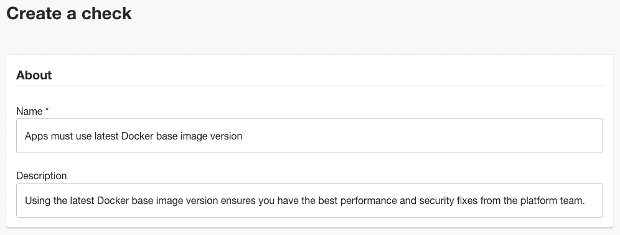Focus the Description text field
620x235 pixels.
click(x=309, y=200)
